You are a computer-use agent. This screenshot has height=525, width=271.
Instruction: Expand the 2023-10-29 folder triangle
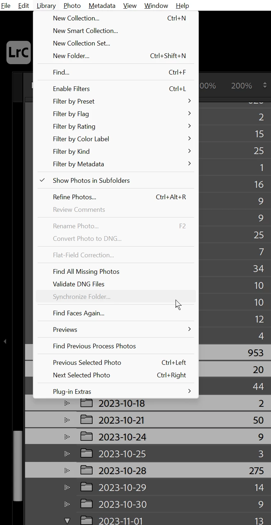point(67,487)
